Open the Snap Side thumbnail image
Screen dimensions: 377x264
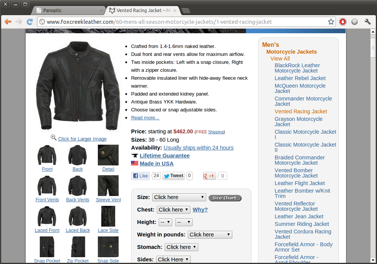[x=108, y=247]
